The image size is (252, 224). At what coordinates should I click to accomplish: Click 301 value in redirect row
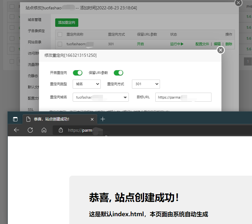click(x=111, y=44)
